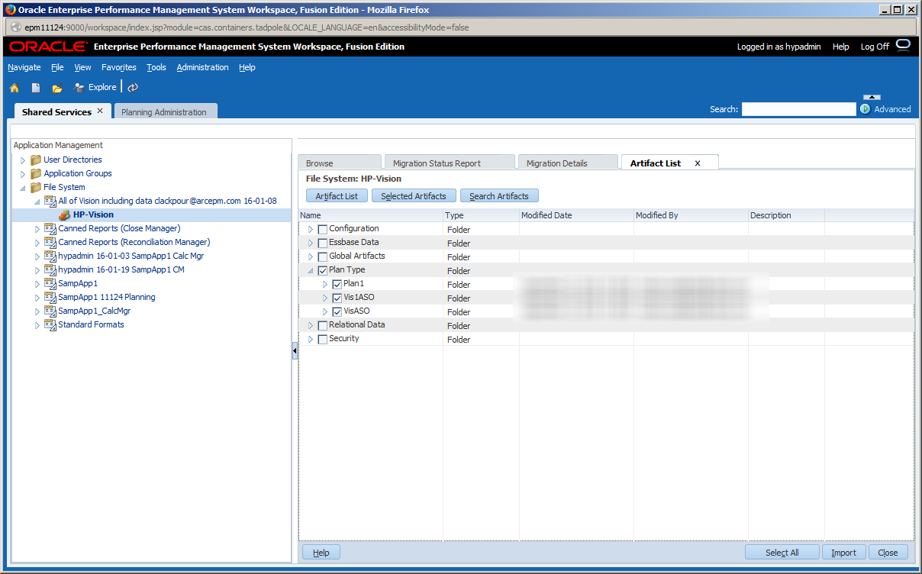Image resolution: width=922 pixels, height=574 pixels.
Task: Expand the SampApp1 tree node
Action: (37, 284)
